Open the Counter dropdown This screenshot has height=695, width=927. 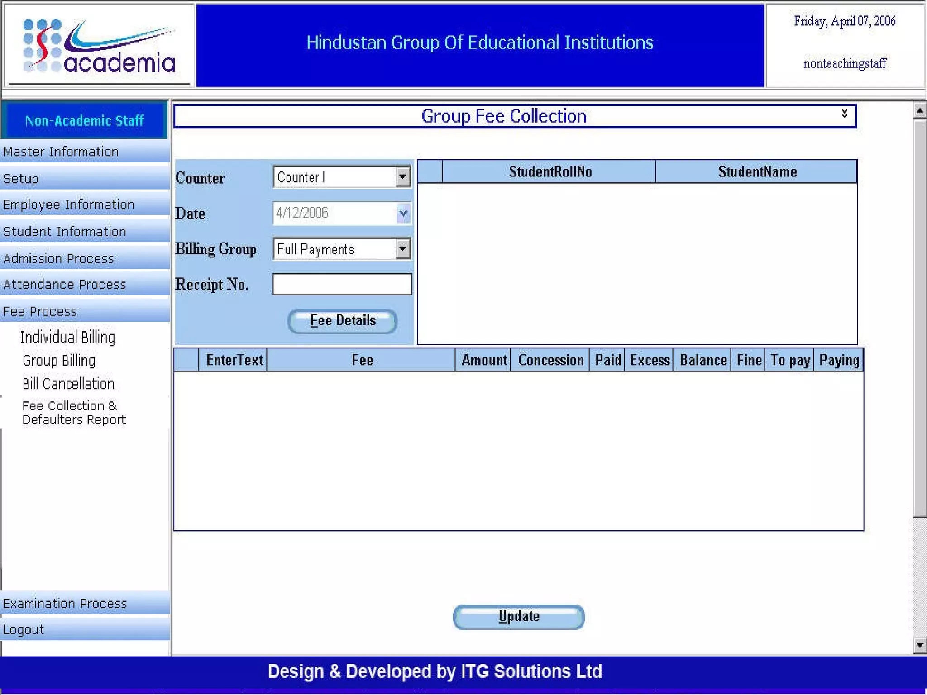[402, 177]
